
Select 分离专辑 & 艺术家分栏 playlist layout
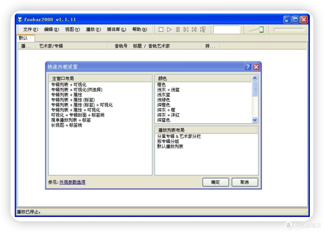tap(179, 136)
